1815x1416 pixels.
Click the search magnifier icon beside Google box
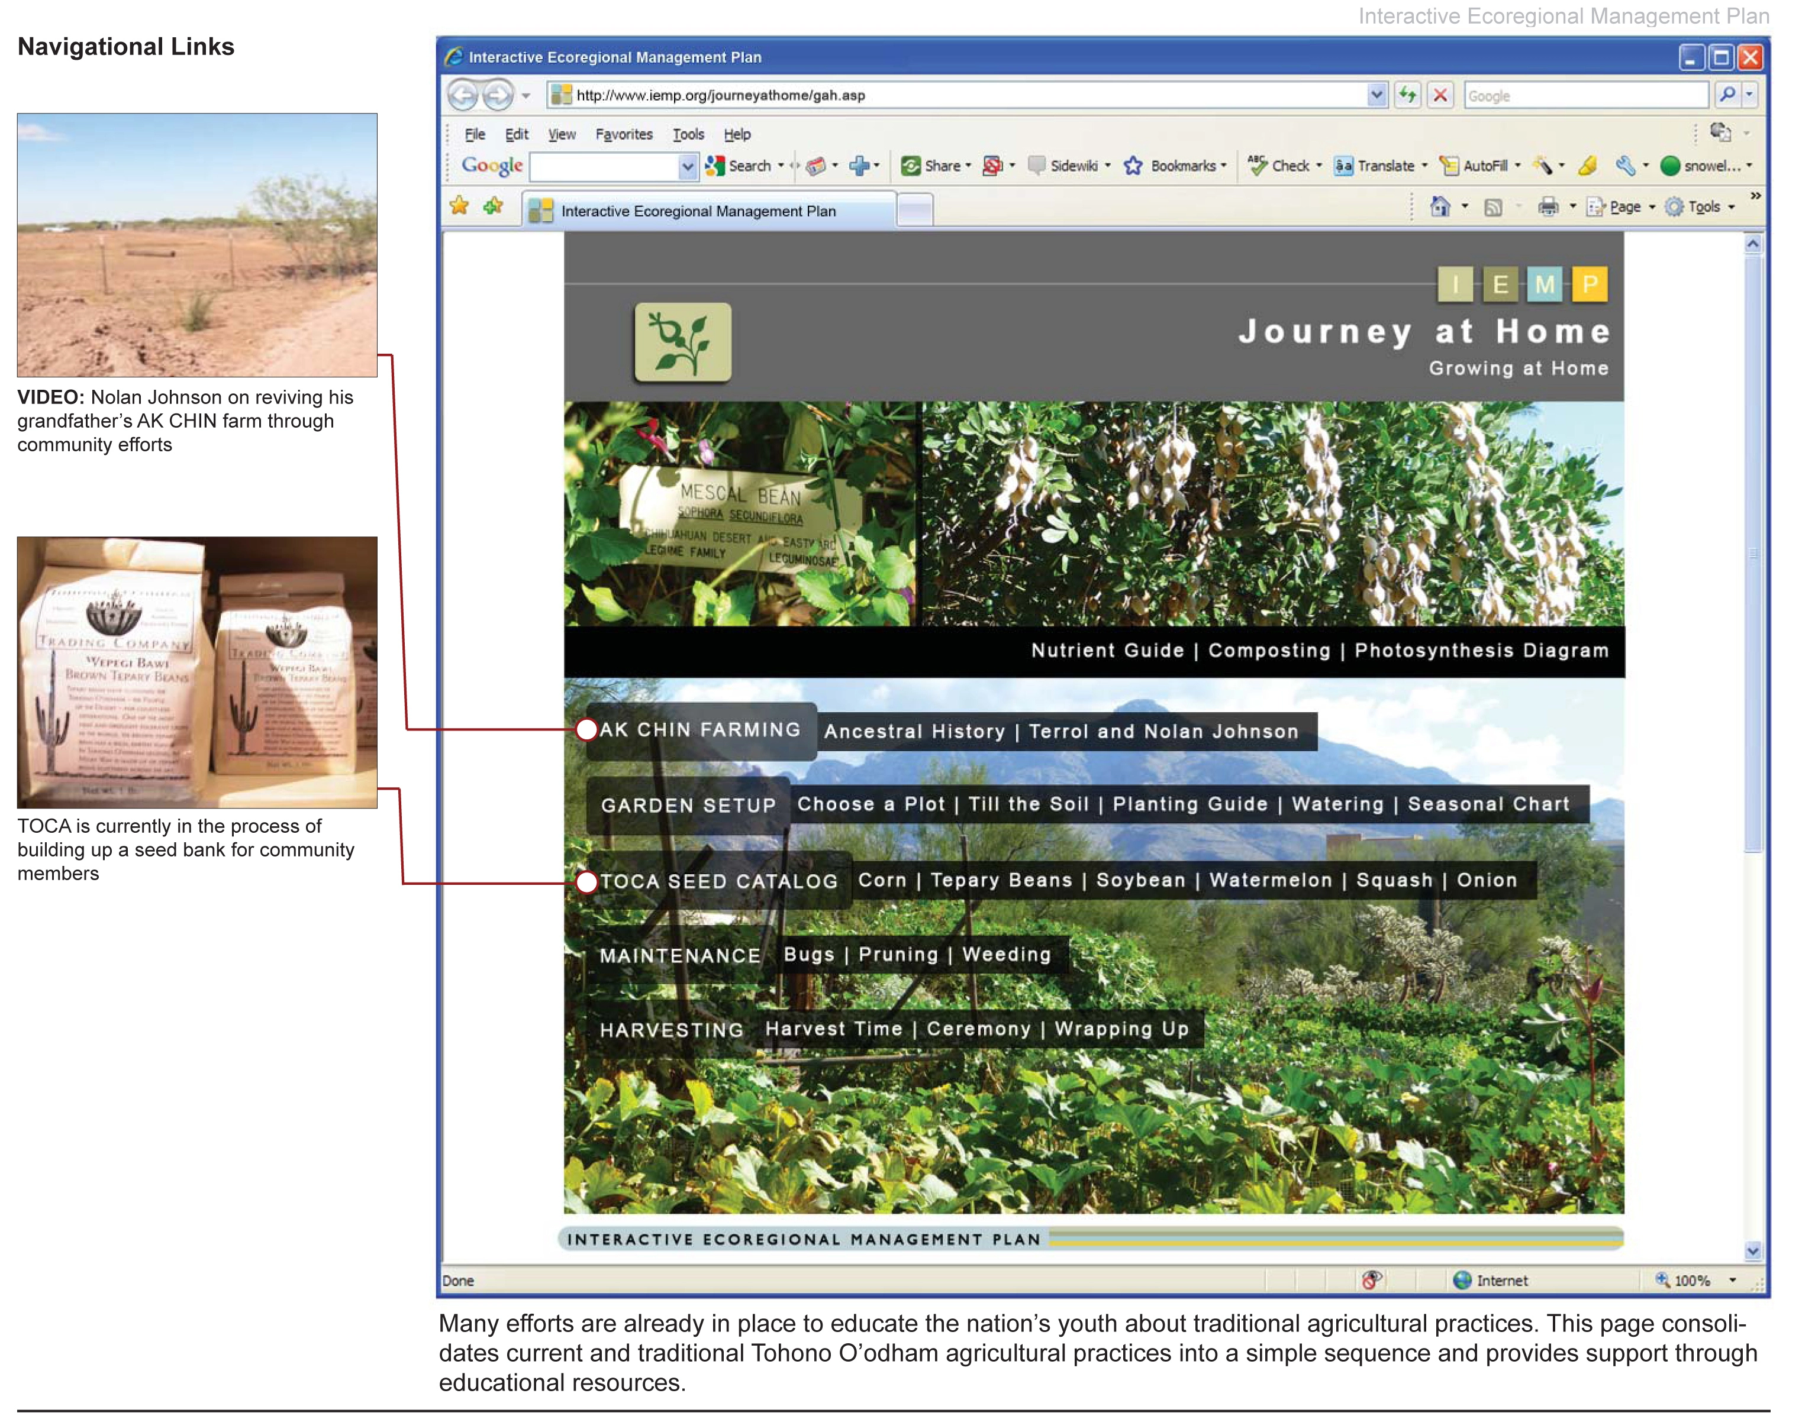[1729, 95]
